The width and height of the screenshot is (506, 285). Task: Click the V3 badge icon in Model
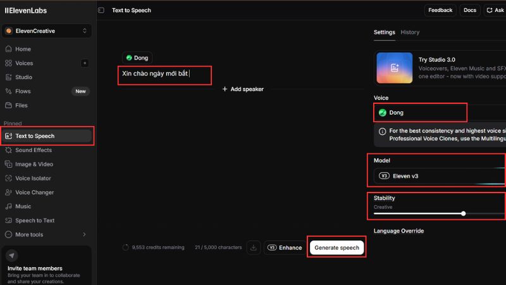pos(384,176)
